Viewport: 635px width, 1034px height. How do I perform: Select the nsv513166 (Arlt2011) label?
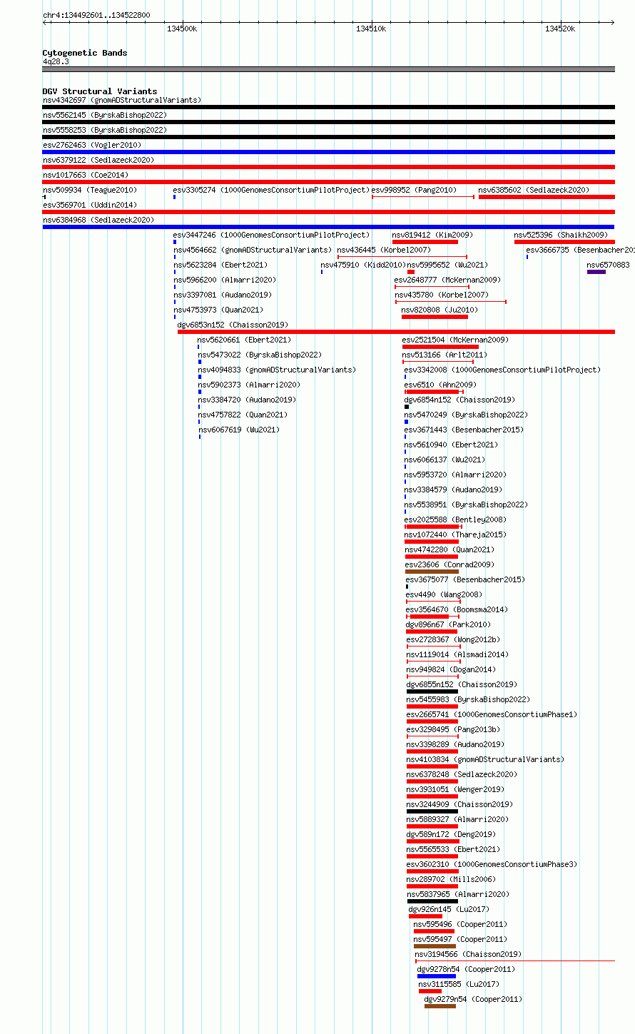click(445, 355)
